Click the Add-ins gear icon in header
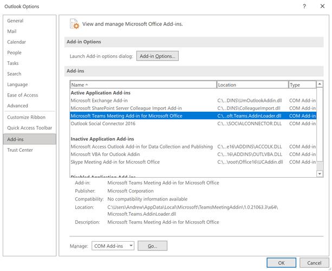Image resolution: width=332 pixels, height=271 pixels. [x=74, y=24]
